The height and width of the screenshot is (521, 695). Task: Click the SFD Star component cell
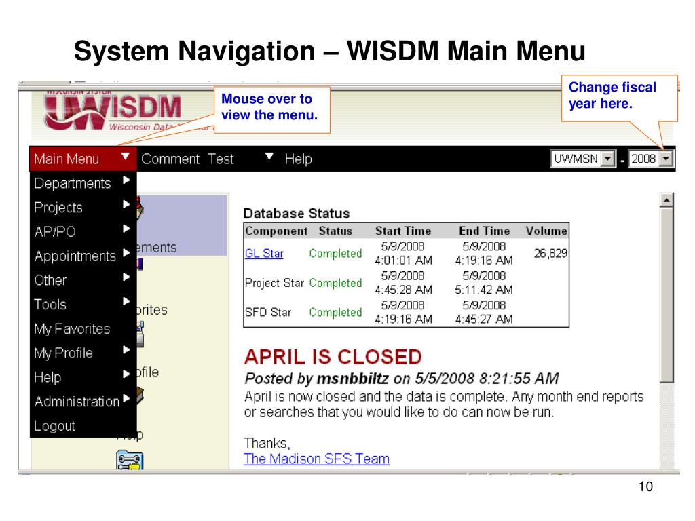click(x=268, y=312)
